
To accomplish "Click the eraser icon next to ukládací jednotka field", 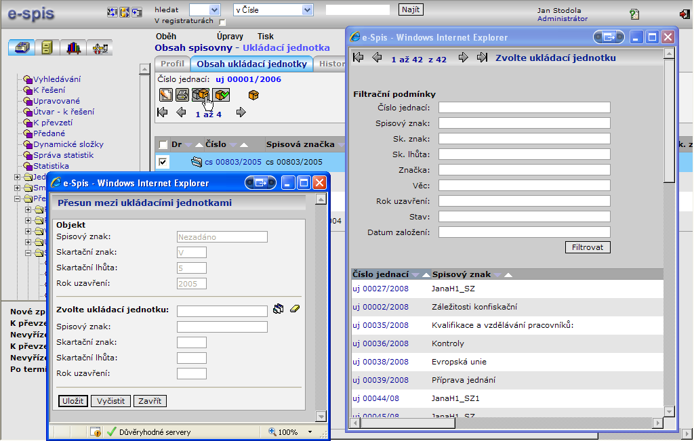I will 295,309.
